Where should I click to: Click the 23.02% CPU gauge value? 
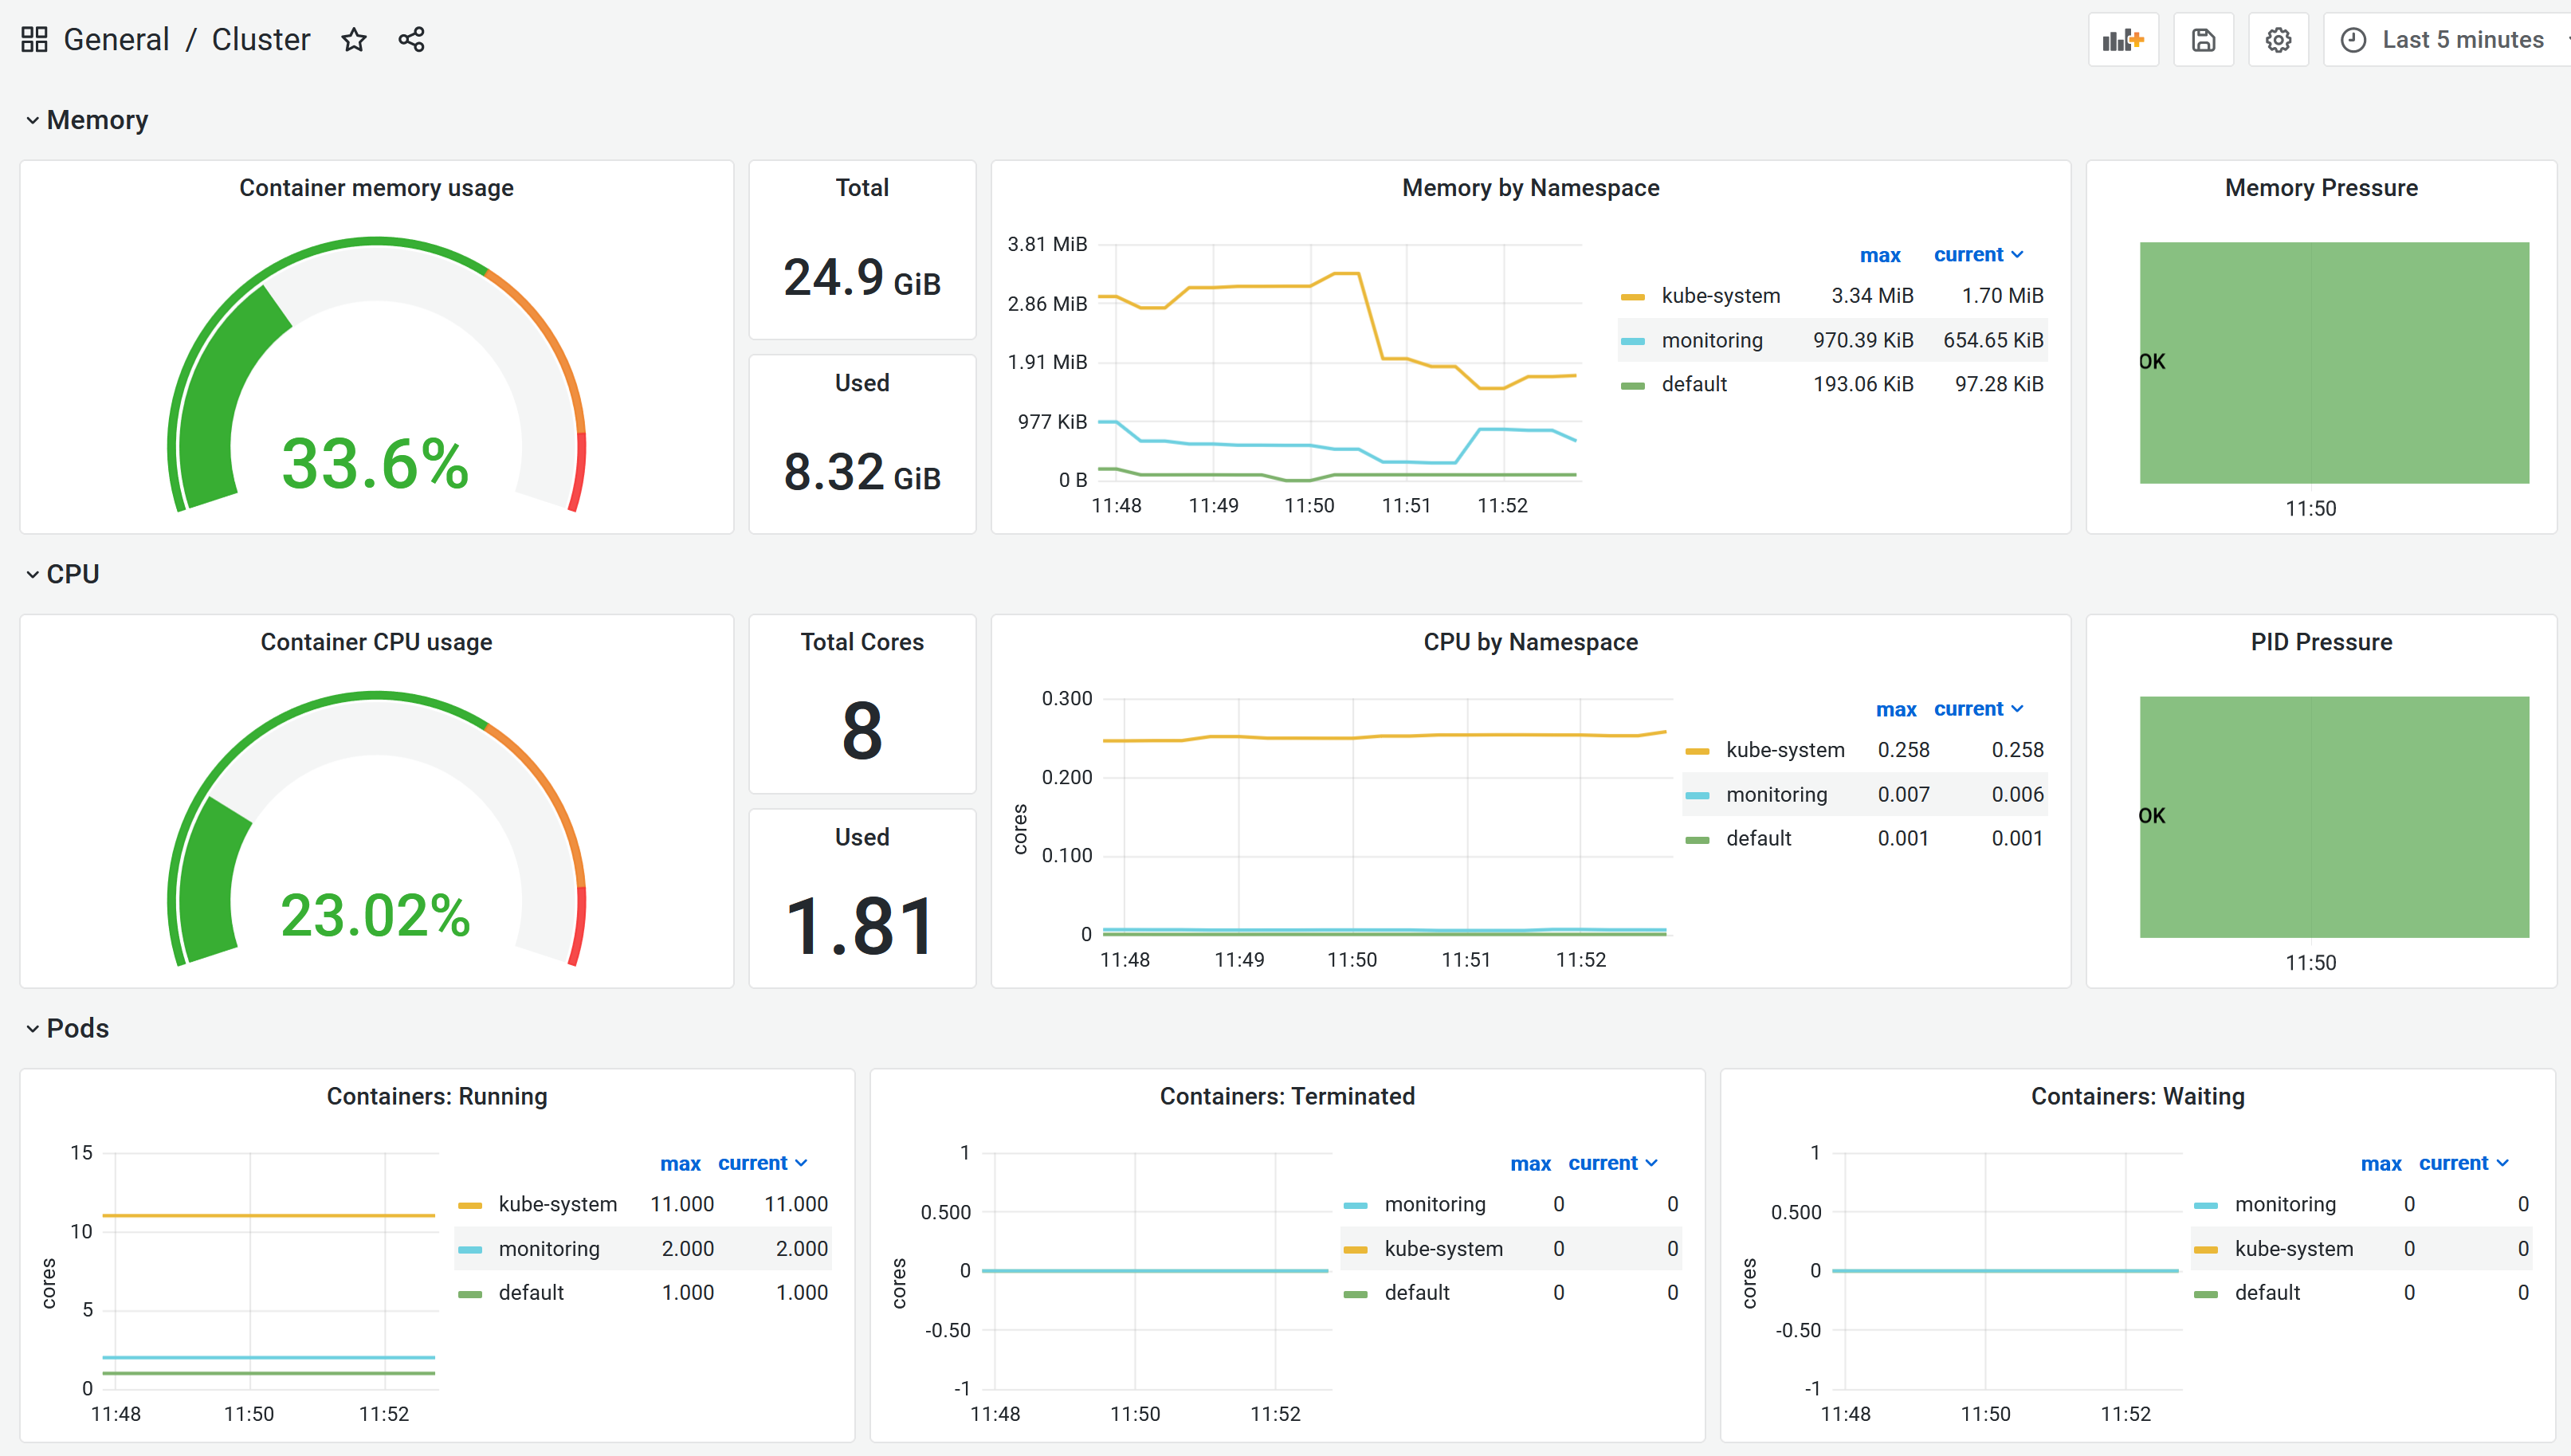click(x=375, y=915)
